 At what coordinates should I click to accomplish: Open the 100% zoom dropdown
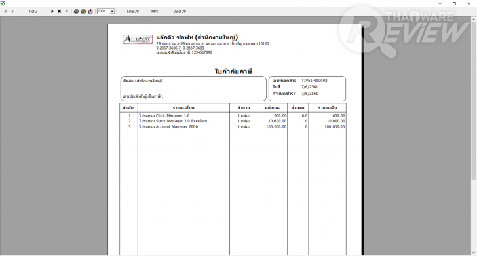(x=112, y=12)
